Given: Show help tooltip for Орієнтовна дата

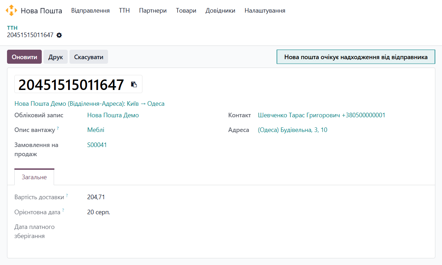Looking at the screenshot, I should [63, 211].
